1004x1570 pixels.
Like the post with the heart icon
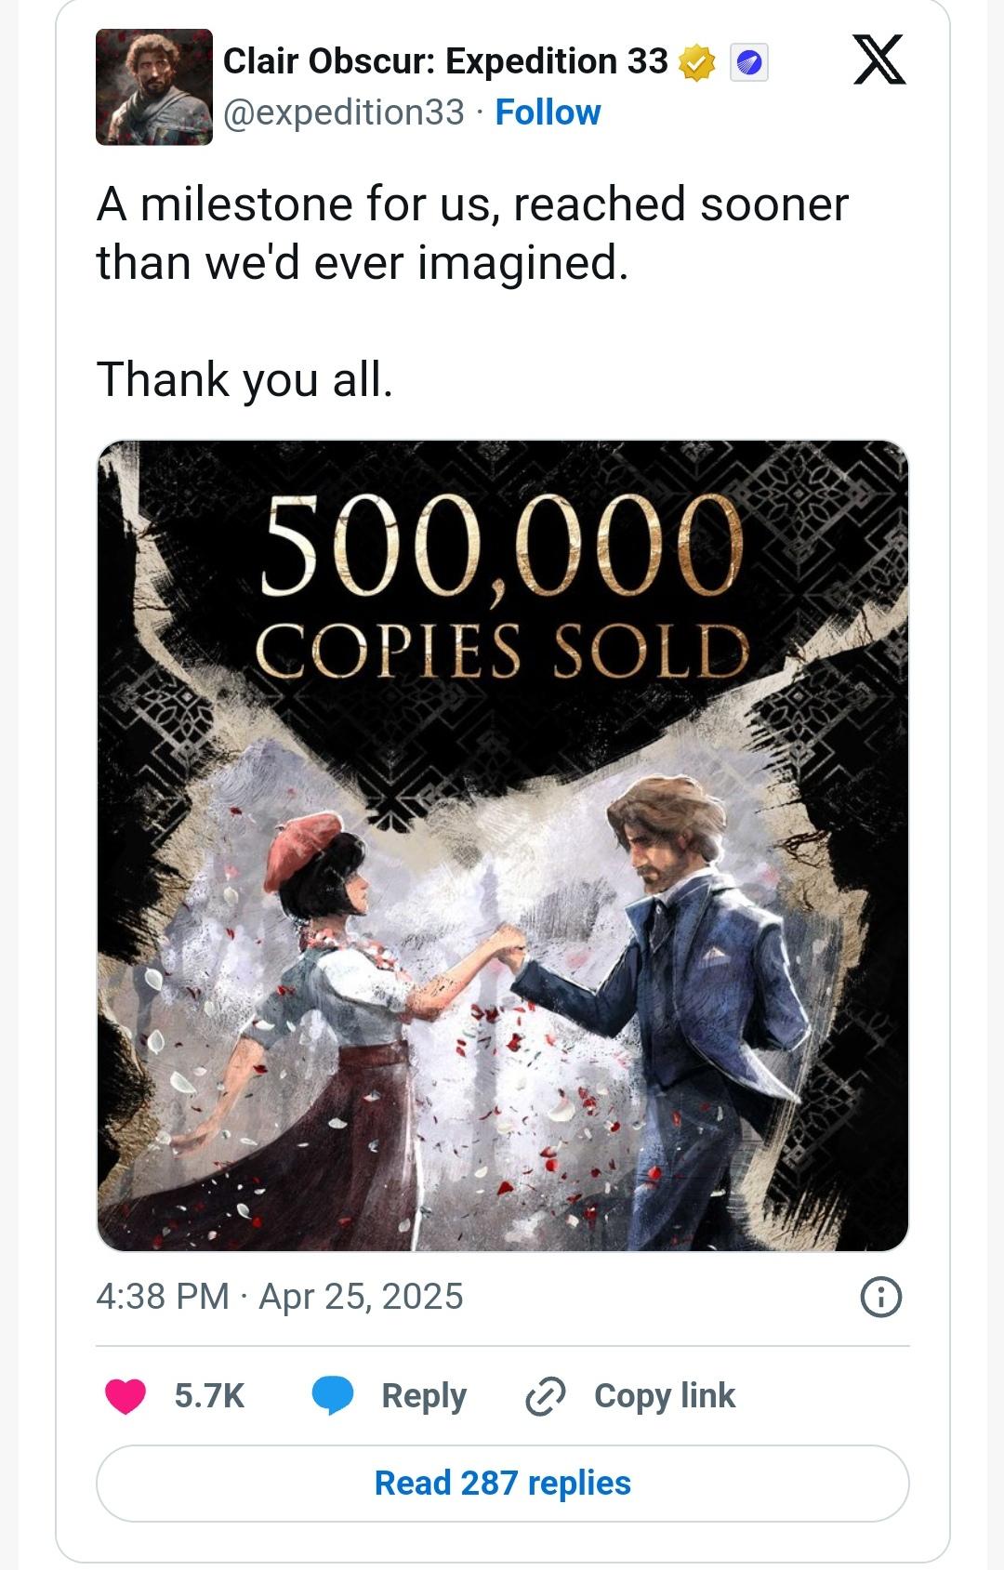click(x=125, y=1396)
